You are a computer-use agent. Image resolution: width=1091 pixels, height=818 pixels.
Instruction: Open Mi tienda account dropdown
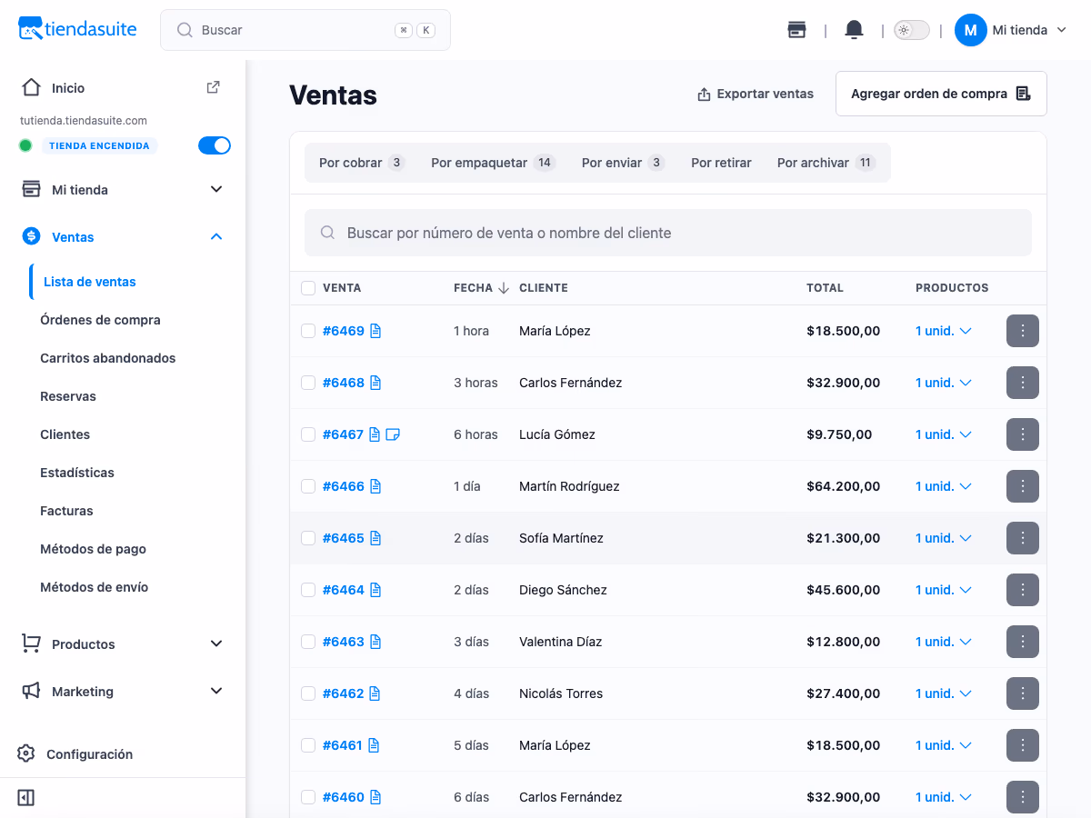point(1011,30)
